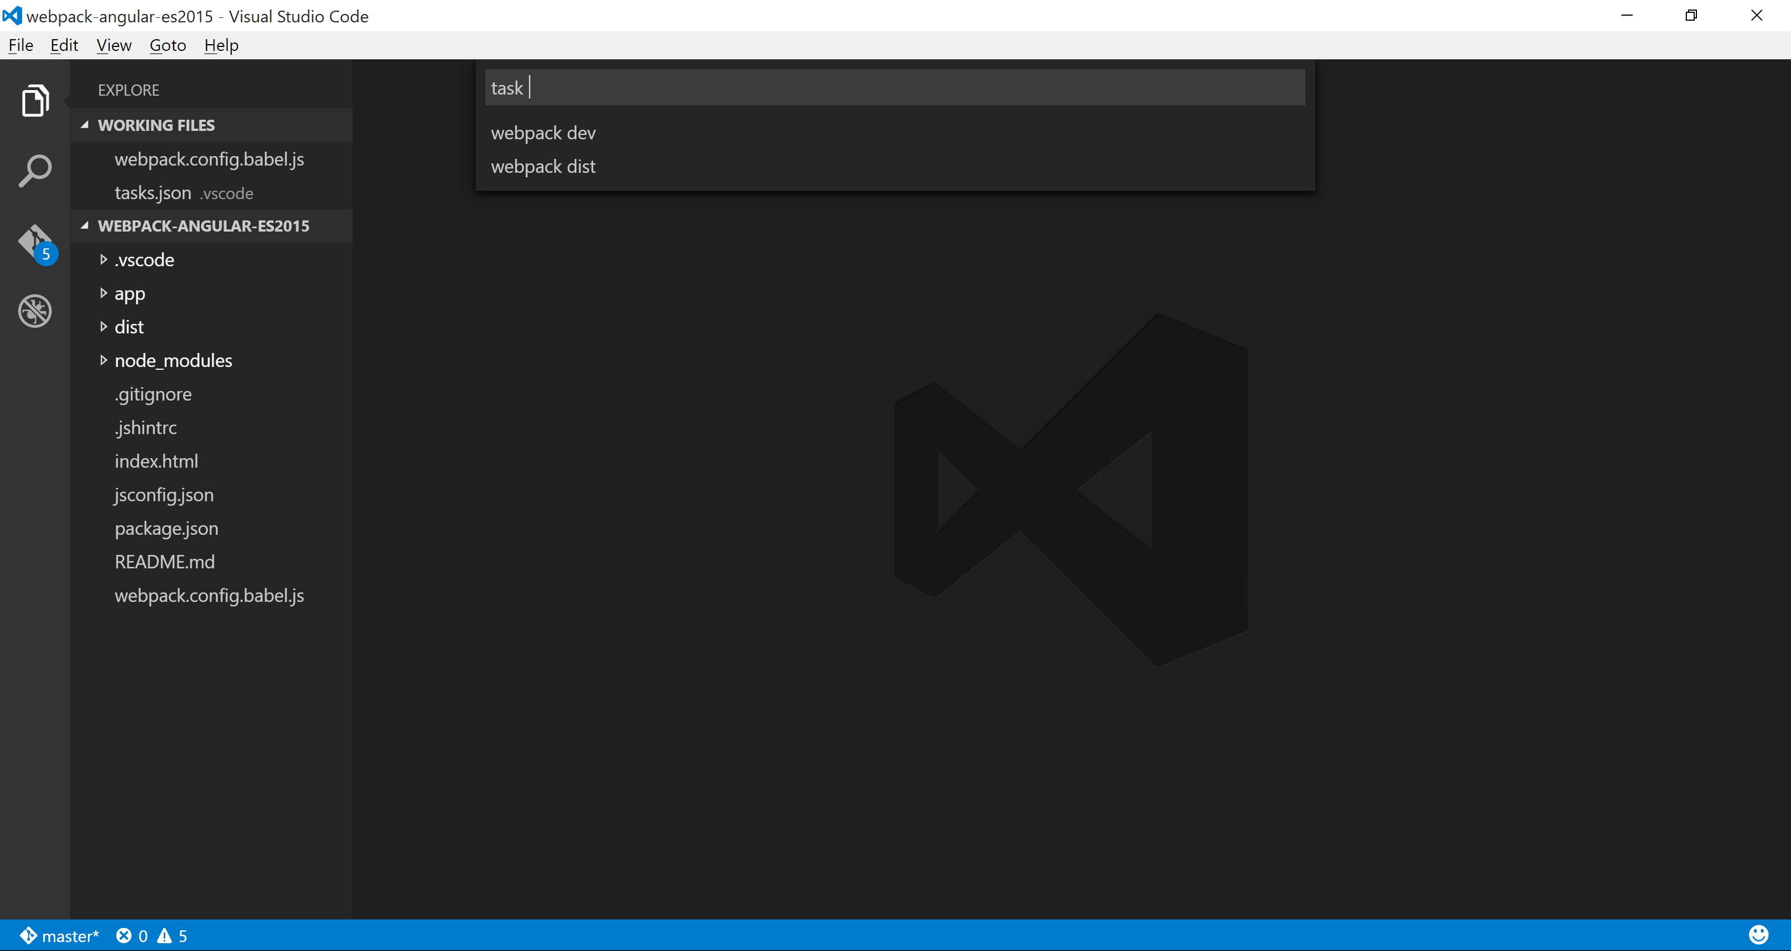This screenshot has width=1791, height=951.
Task: Collapse the WEBPACK-ANGULAR-ES2015 section
Action: click(x=85, y=226)
